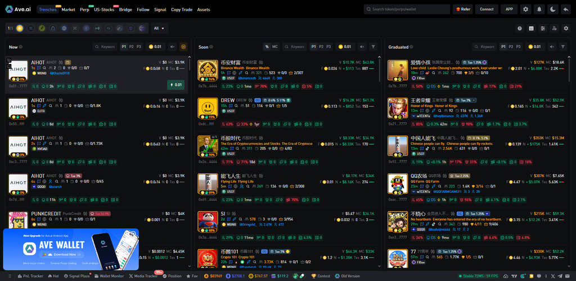The width and height of the screenshot is (576, 281).
Task: Open the layout view icon
Action: [x=531, y=28]
